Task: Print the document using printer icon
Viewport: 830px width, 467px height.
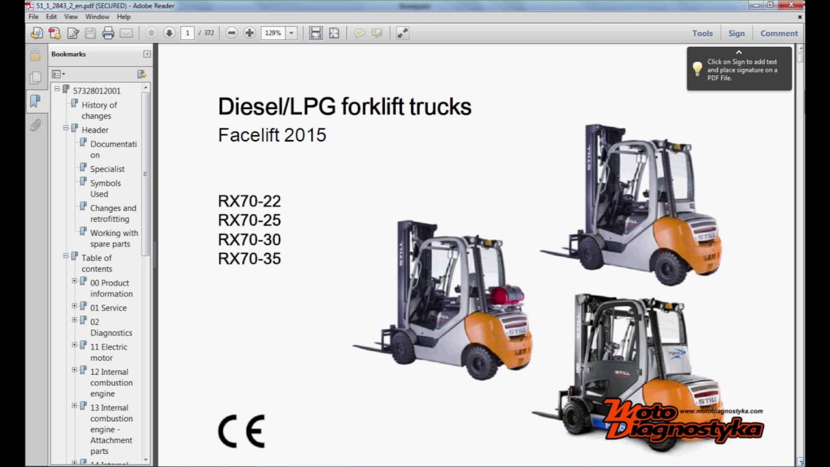Action: (108, 33)
